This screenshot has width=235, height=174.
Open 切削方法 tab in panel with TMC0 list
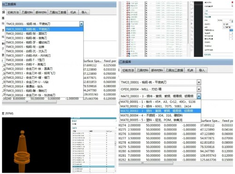pos(13,12)
